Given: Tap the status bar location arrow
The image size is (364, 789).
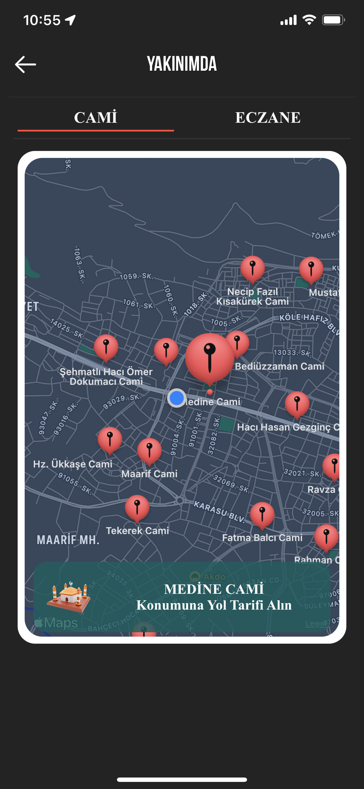Looking at the screenshot, I should (71, 20).
